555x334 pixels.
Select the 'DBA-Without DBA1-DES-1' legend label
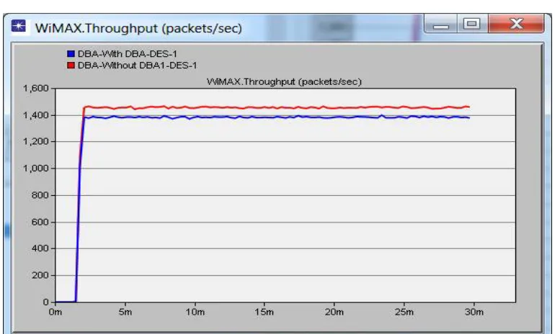pos(138,66)
